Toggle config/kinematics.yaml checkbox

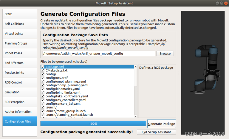[43, 89]
